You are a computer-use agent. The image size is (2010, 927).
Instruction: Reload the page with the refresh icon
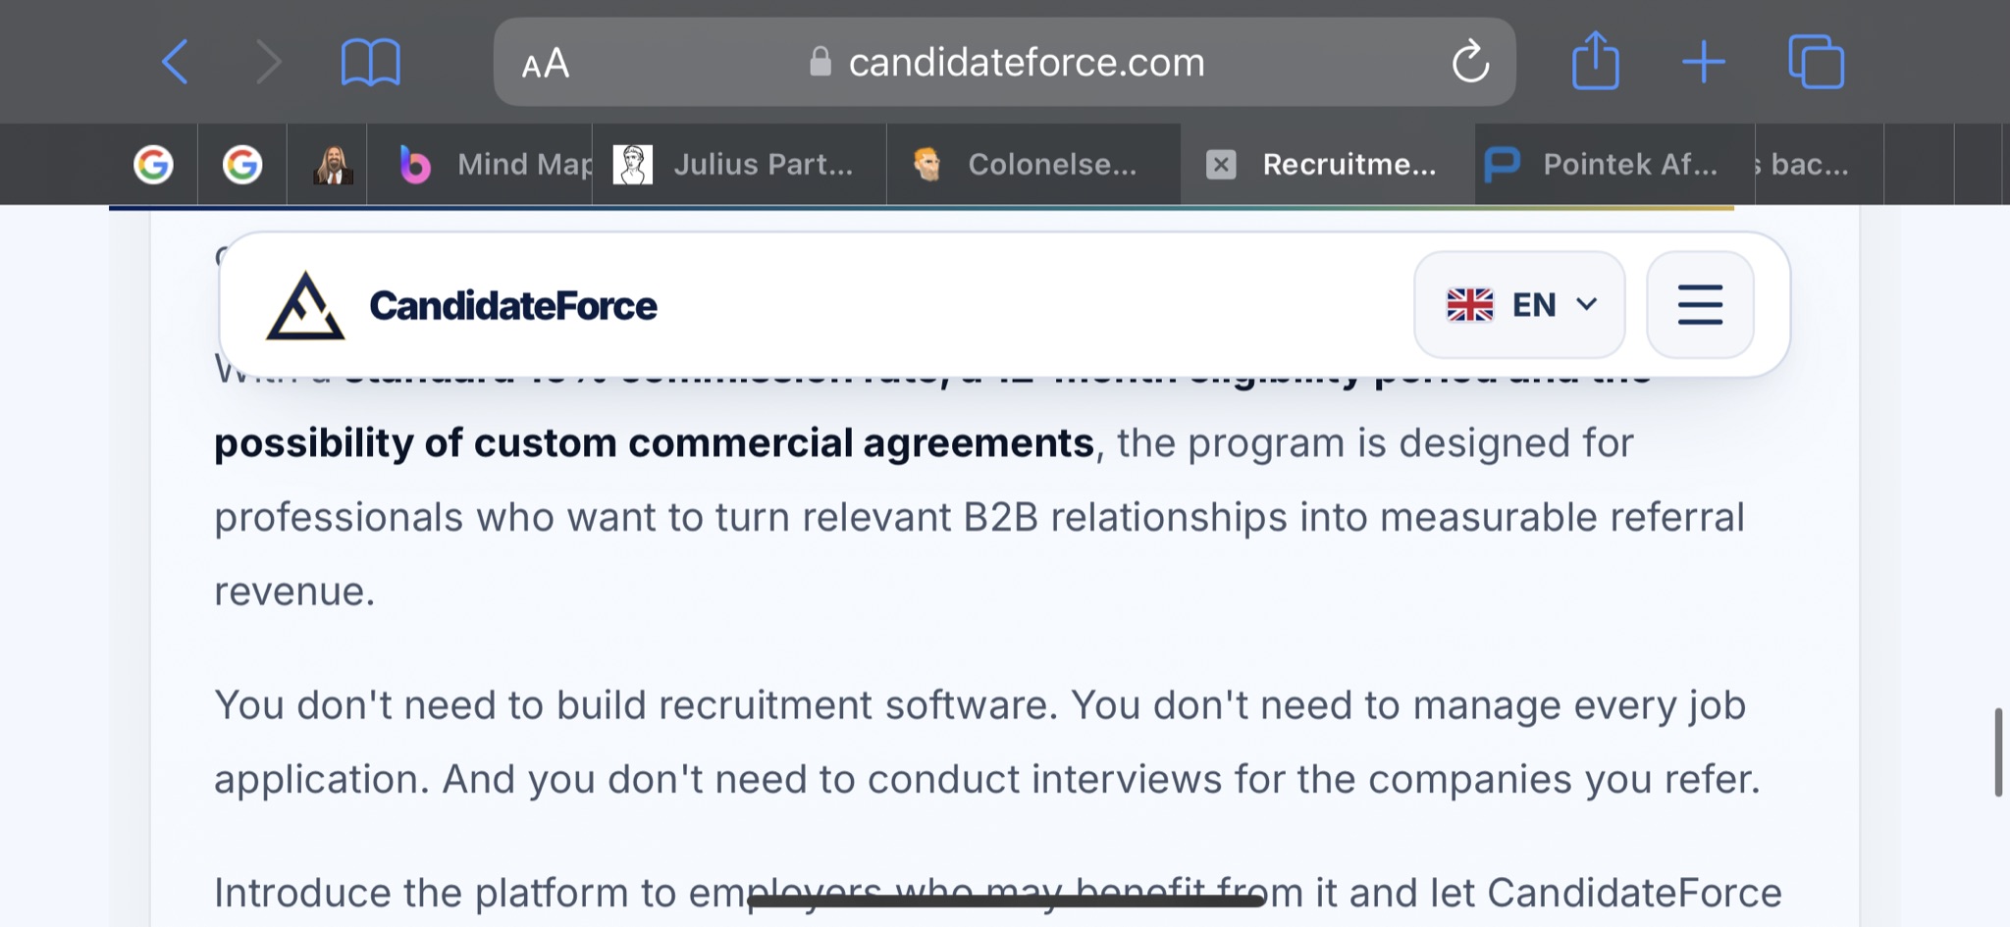point(1469,62)
